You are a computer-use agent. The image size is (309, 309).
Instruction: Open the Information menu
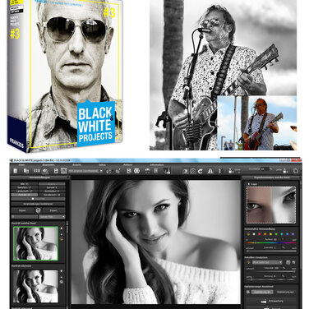pyautogui.click(x=157, y=165)
